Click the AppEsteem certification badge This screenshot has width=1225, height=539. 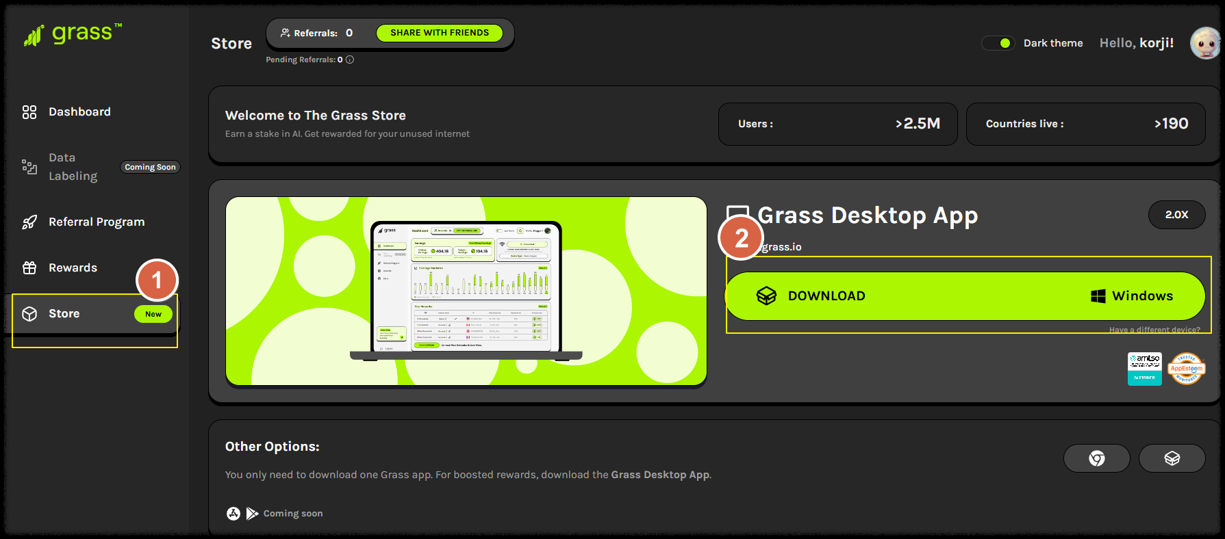tap(1187, 369)
